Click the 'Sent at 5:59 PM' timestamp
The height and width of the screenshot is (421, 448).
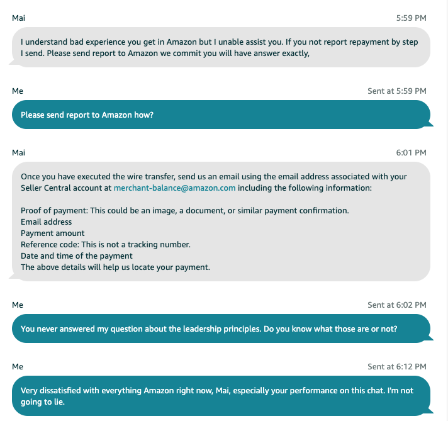point(397,91)
